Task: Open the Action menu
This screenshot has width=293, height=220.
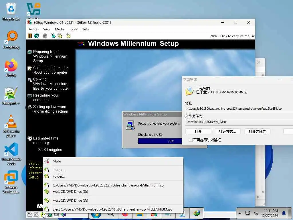Action: click(33, 29)
